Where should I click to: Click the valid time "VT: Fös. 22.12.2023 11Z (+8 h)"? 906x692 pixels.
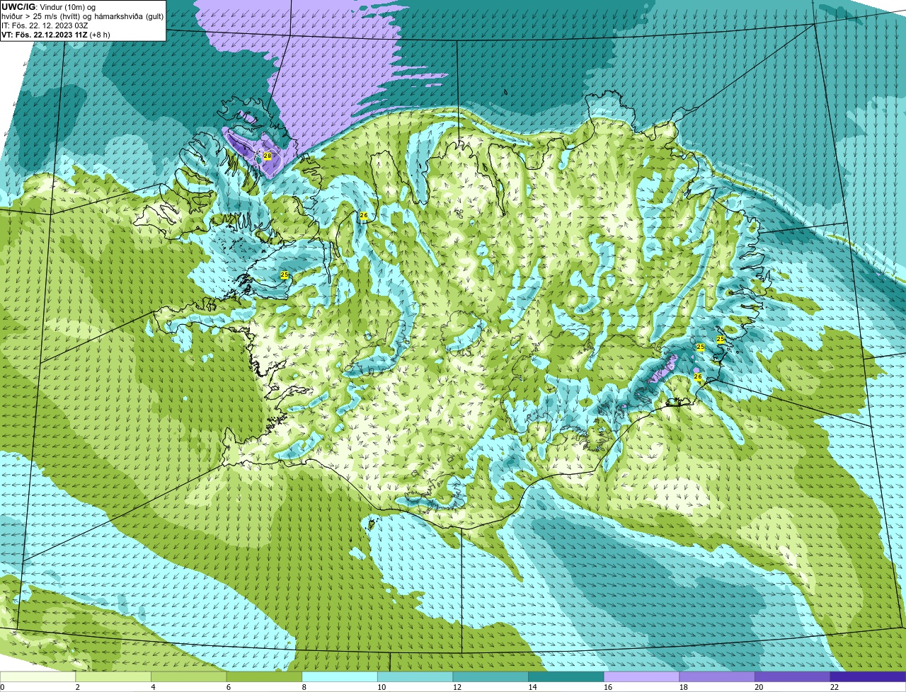tap(55, 35)
